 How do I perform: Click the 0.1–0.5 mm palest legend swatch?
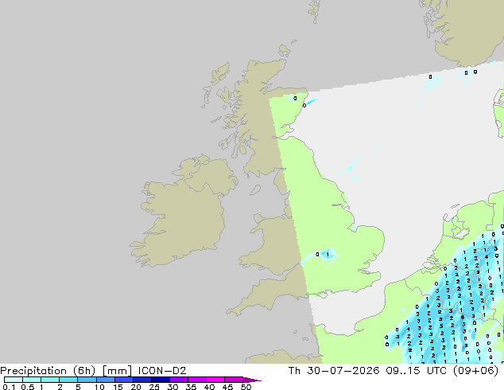pyautogui.click(x=14, y=380)
